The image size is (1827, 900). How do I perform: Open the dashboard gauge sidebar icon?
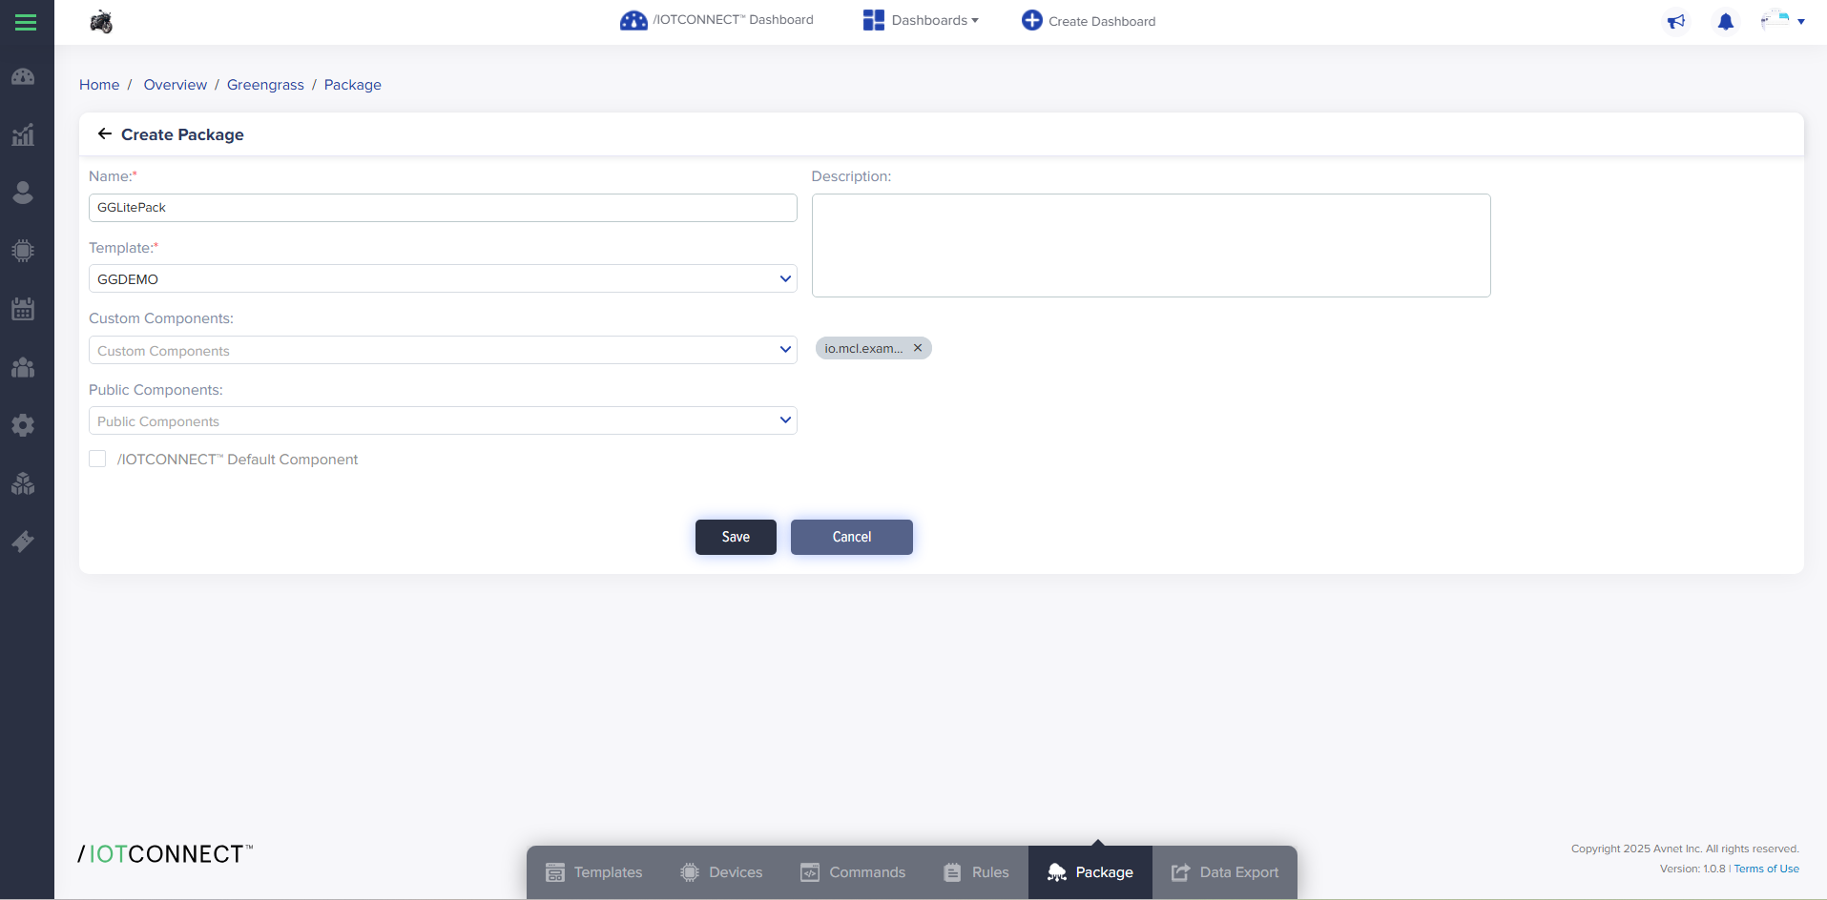click(23, 77)
